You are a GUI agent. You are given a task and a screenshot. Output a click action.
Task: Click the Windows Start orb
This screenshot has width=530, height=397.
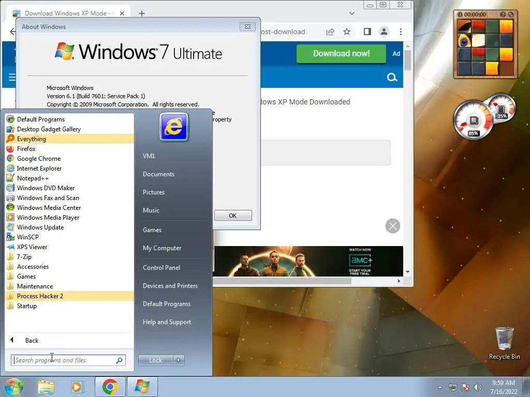(x=13, y=387)
